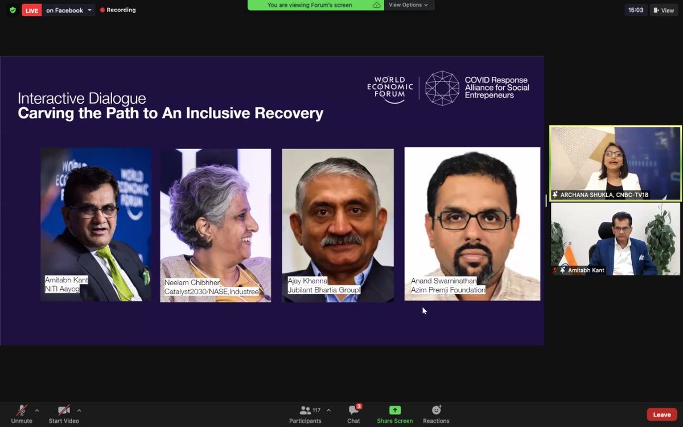Click the divider handle between slide and video panel
Viewport: 683px width, 427px height.
click(x=546, y=200)
